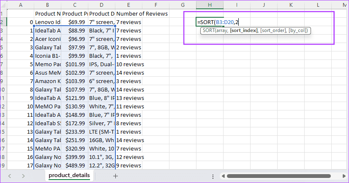Screen dimensions: 349x183
Task: Select column D header
Action: click(102, 5)
